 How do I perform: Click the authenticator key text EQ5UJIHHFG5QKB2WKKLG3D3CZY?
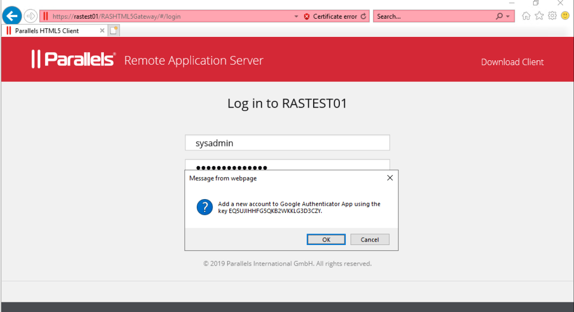tap(275, 211)
